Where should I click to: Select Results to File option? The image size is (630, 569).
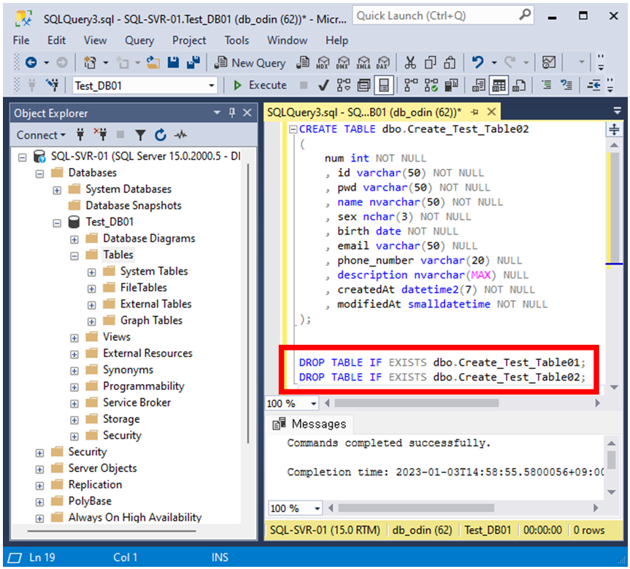pos(519,85)
